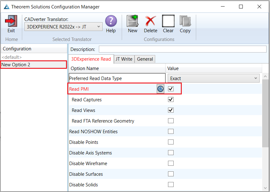Open the CADverter Translator dropdown
The width and height of the screenshot is (270, 192).
click(64, 27)
